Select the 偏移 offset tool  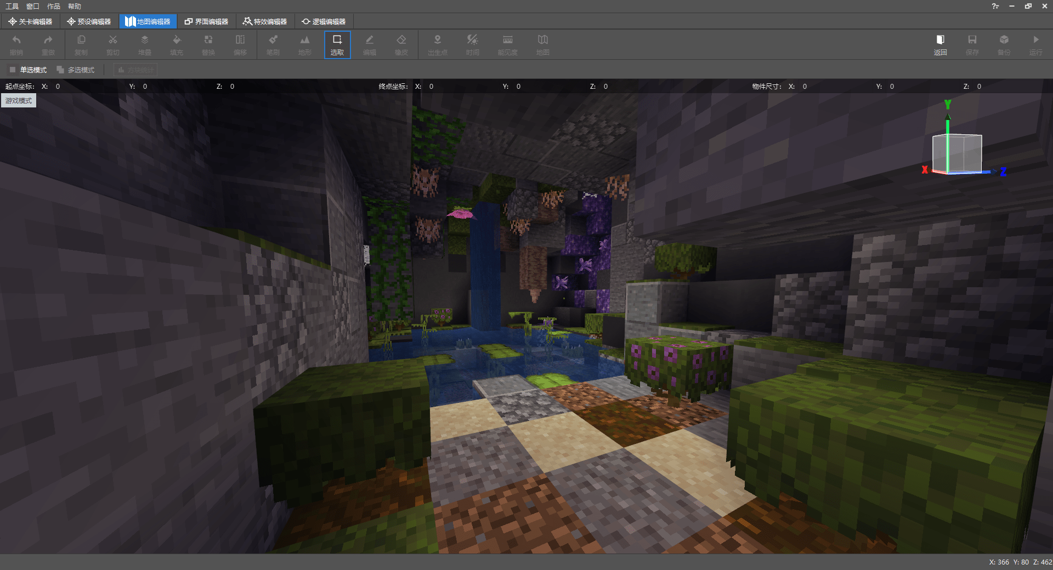(240, 44)
